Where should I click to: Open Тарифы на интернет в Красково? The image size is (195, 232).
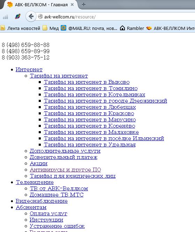click(x=89, y=113)
